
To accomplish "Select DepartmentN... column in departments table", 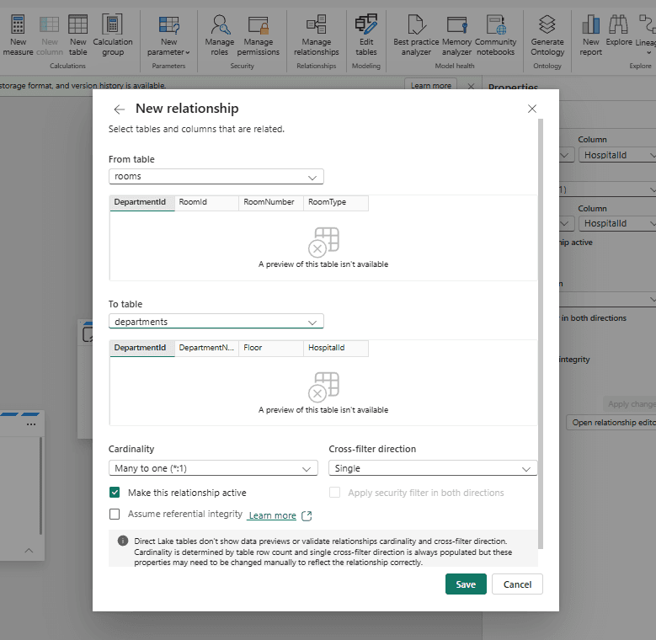I will 206,348.
